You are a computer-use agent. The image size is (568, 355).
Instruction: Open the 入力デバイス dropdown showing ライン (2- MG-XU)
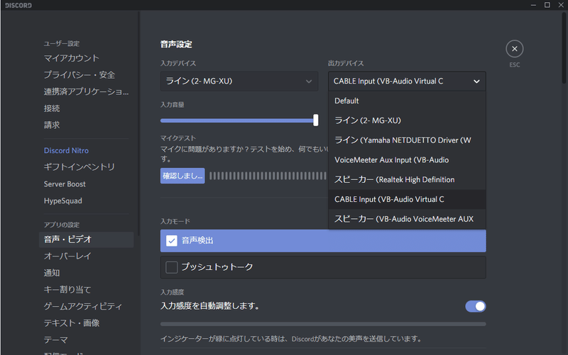click(239, 81)
